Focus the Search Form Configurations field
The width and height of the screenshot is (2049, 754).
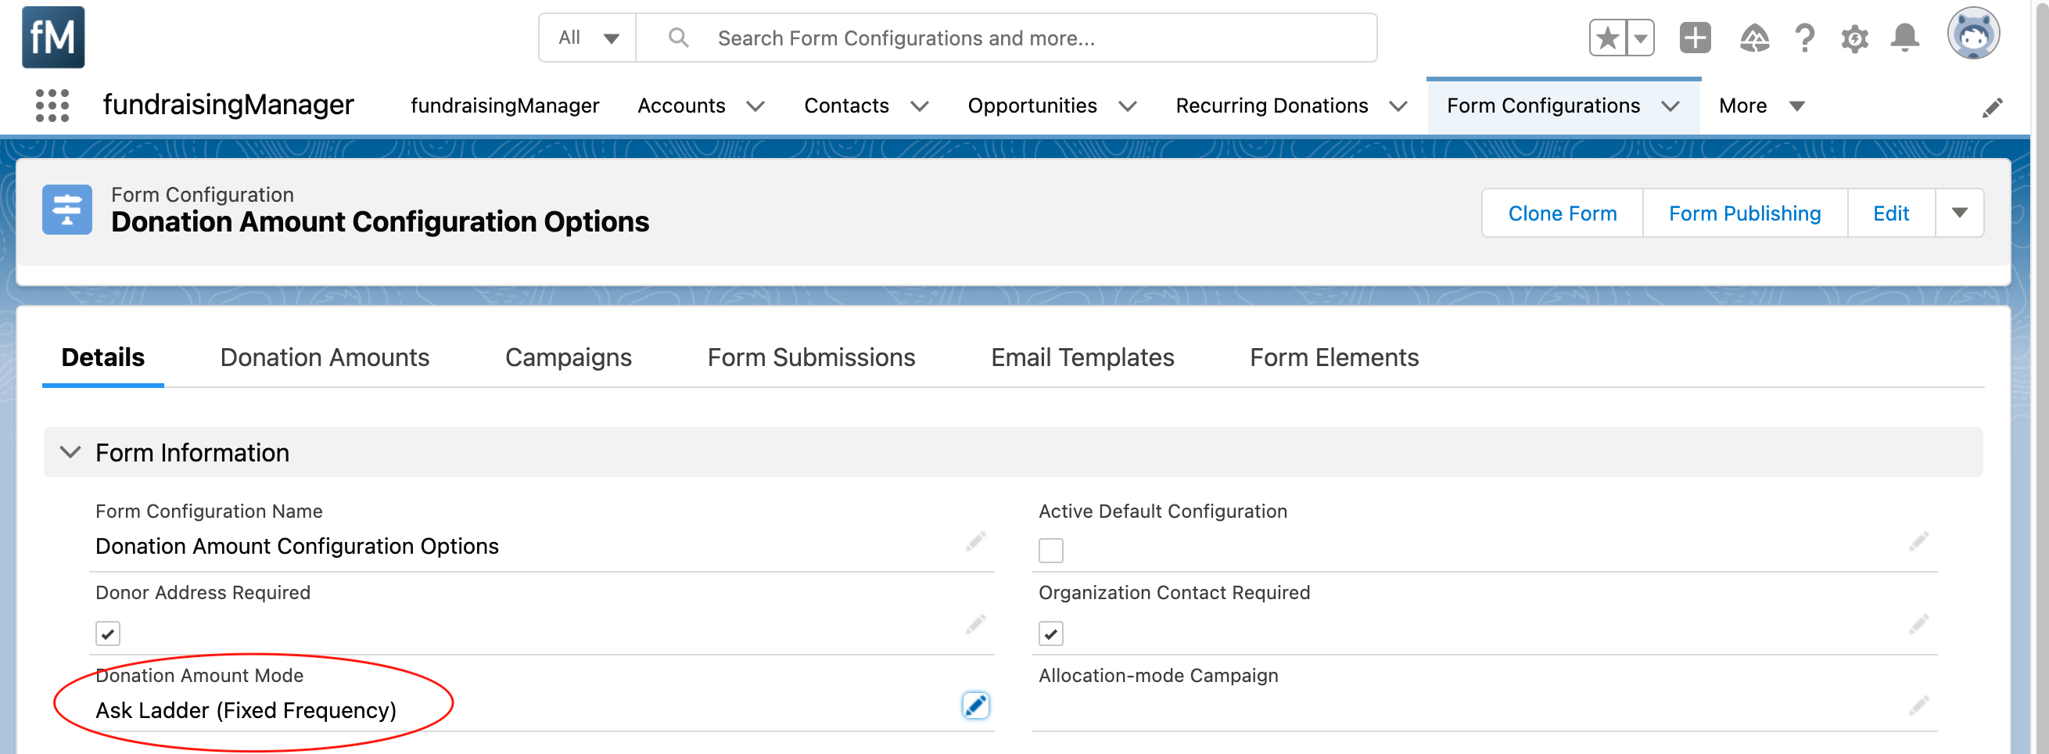pos(1007,38)
